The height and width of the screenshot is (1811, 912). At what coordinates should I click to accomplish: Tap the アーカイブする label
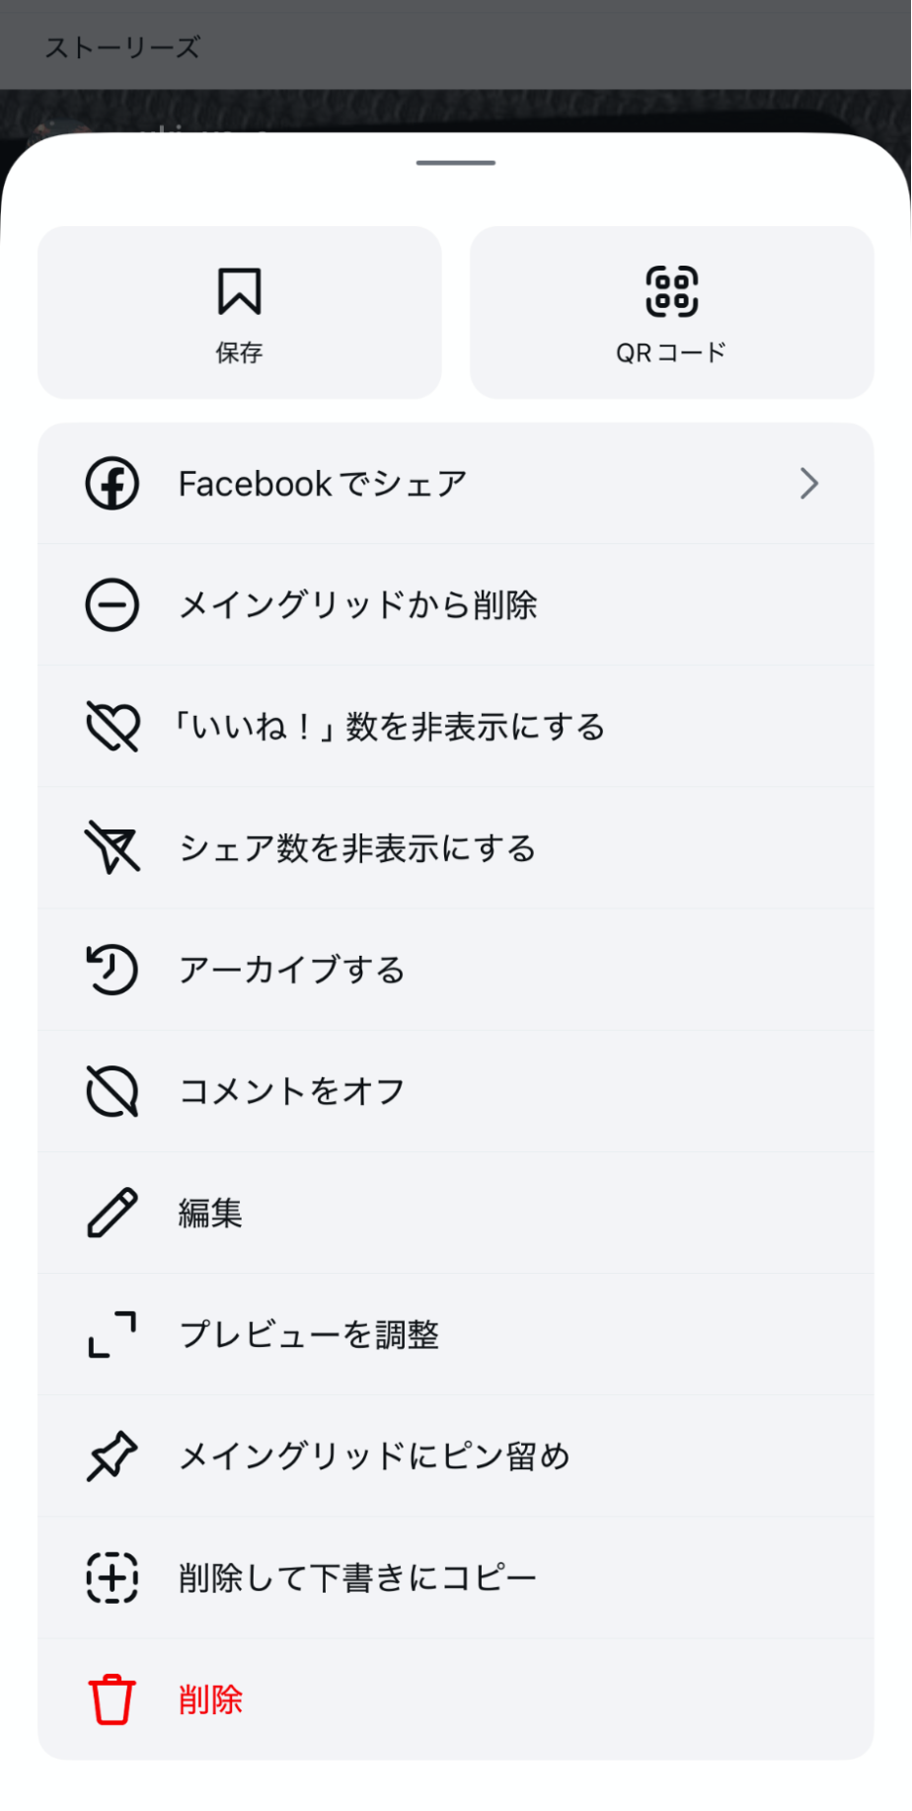click(292, 970)
